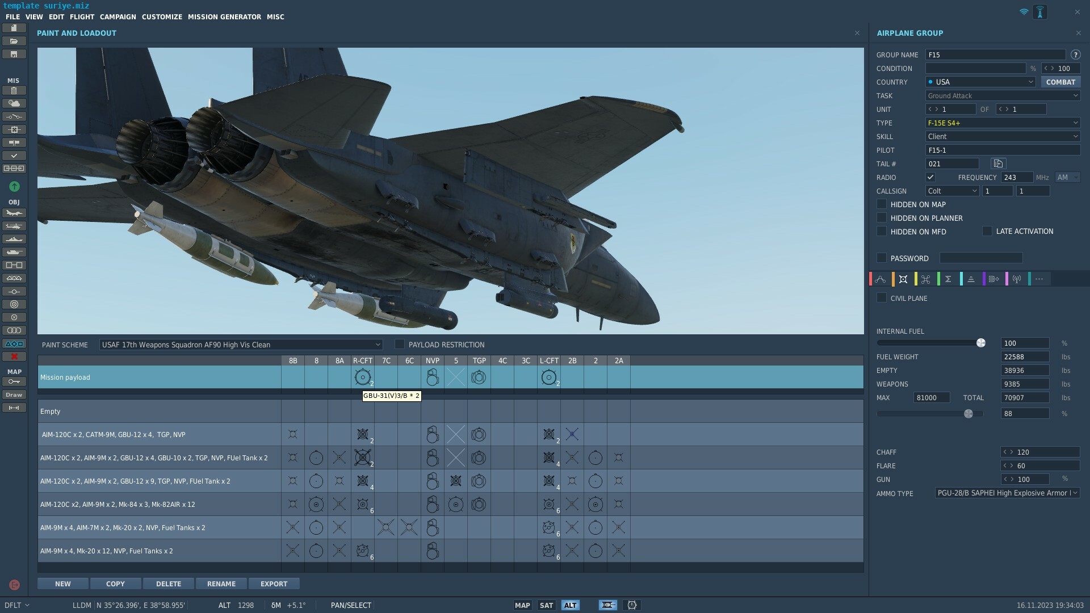Expand the Skill dropdown
This screenshot has height=613, width=1090.
click(x=1003, y=137)
